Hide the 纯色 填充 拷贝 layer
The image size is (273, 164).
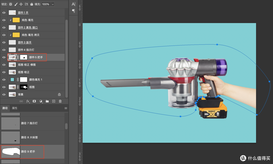point(4,35)
